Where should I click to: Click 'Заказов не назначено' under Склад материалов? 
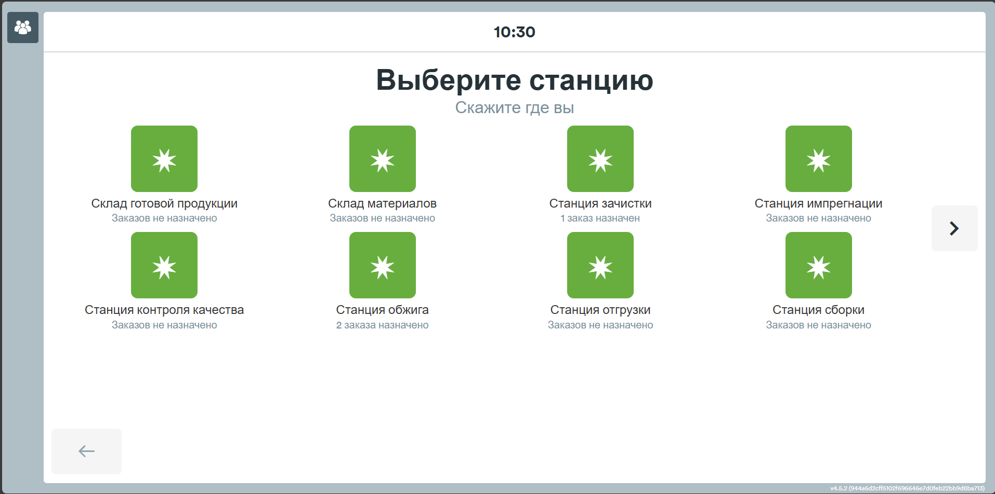[x=383, y=218]
